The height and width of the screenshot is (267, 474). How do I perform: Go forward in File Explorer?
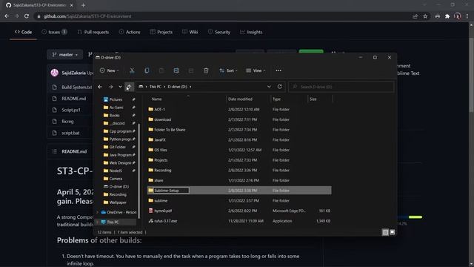[x=110, y=87]
